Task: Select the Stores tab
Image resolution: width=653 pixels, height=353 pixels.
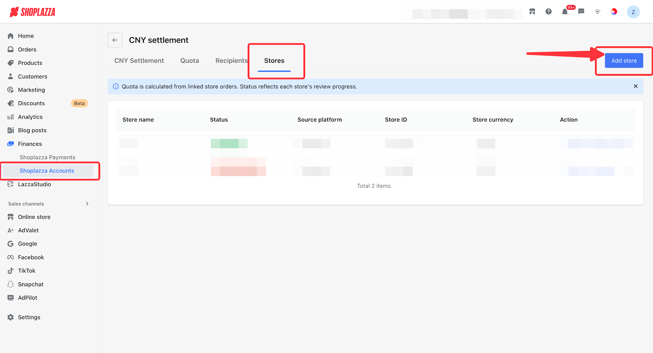Action: point(274,61)
